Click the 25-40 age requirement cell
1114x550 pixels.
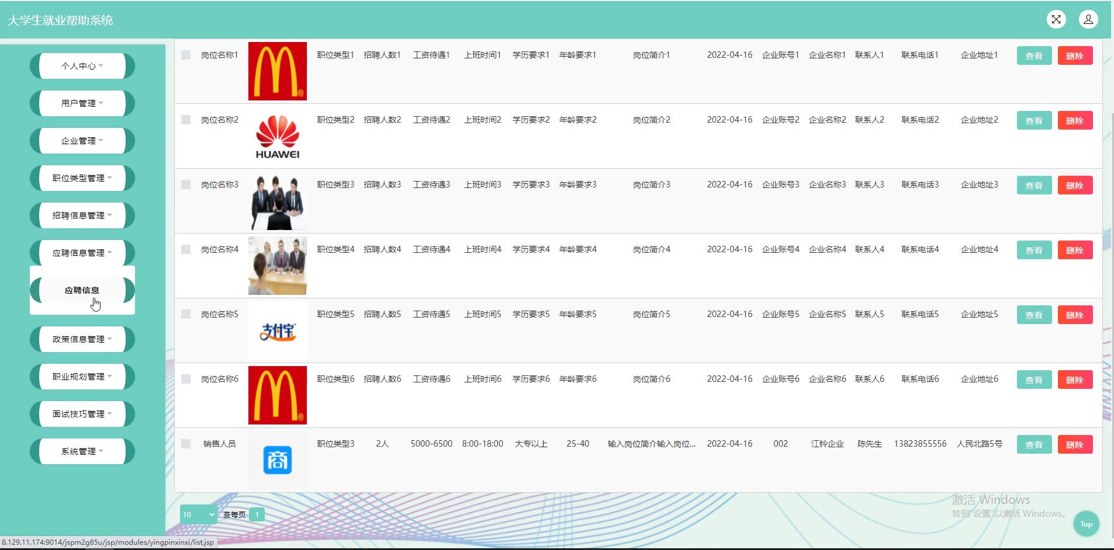pyautogui.click(x=577, y=444)
